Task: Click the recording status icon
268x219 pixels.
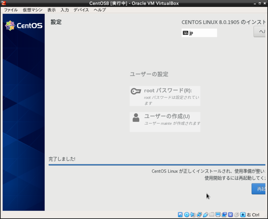Action: 224,215
